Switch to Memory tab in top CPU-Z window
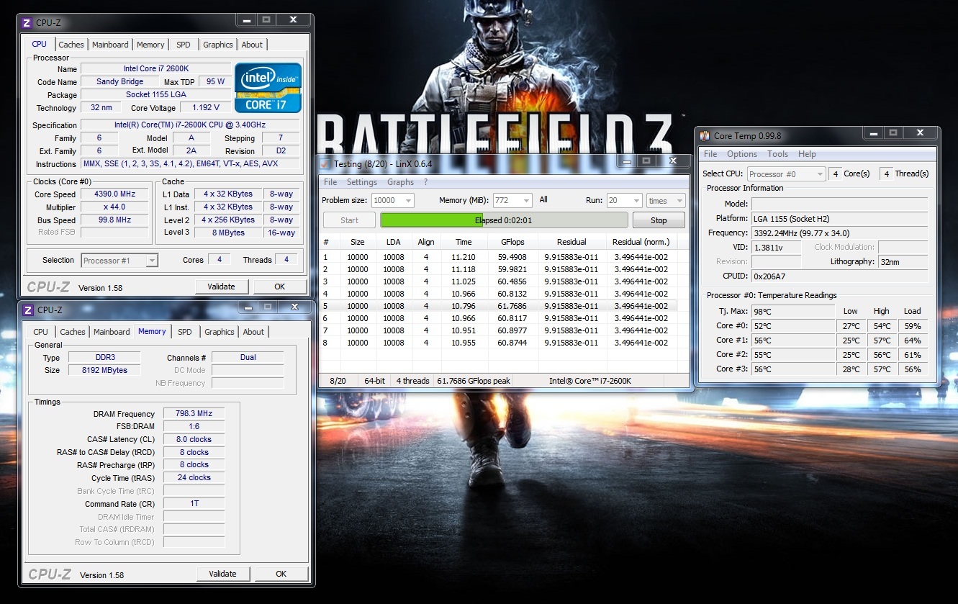 [150, 45]
